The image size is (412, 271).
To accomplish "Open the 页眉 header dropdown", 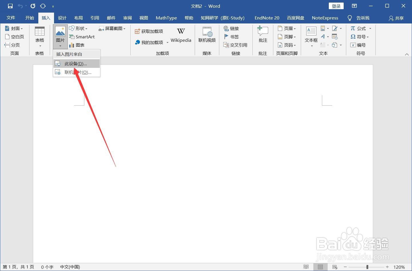I will point(287,28).
